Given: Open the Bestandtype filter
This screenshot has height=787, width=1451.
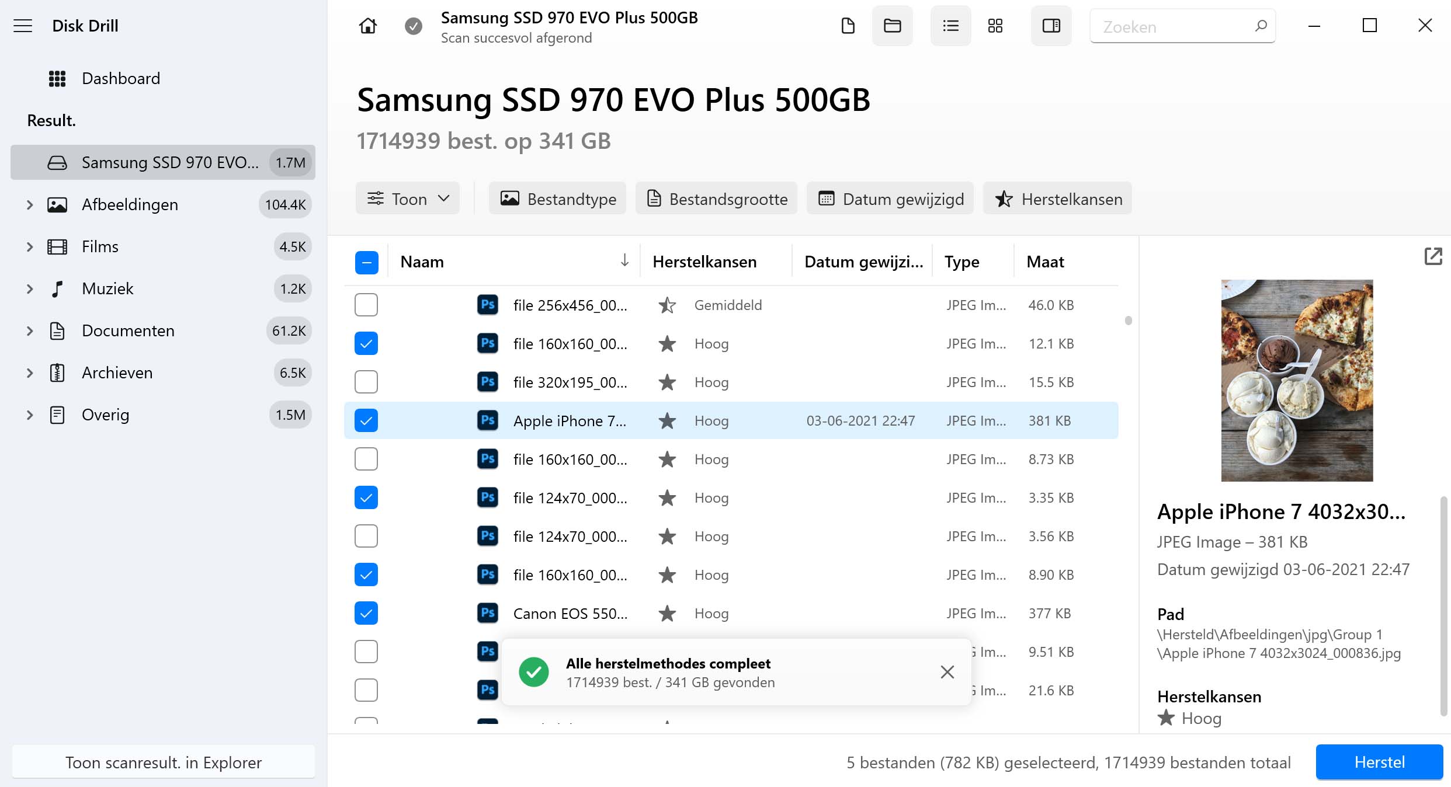Looking at the screenshot, I should coord(557,199).
